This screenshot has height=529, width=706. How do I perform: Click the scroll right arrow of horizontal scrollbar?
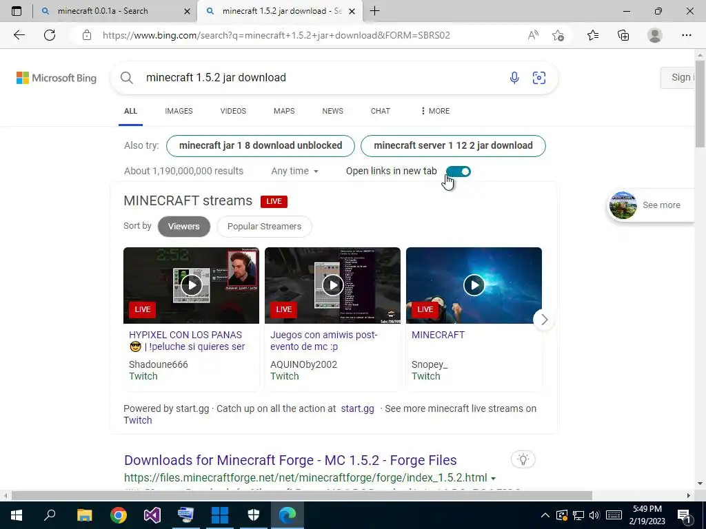pyautogui.click(x=689, y=496)
